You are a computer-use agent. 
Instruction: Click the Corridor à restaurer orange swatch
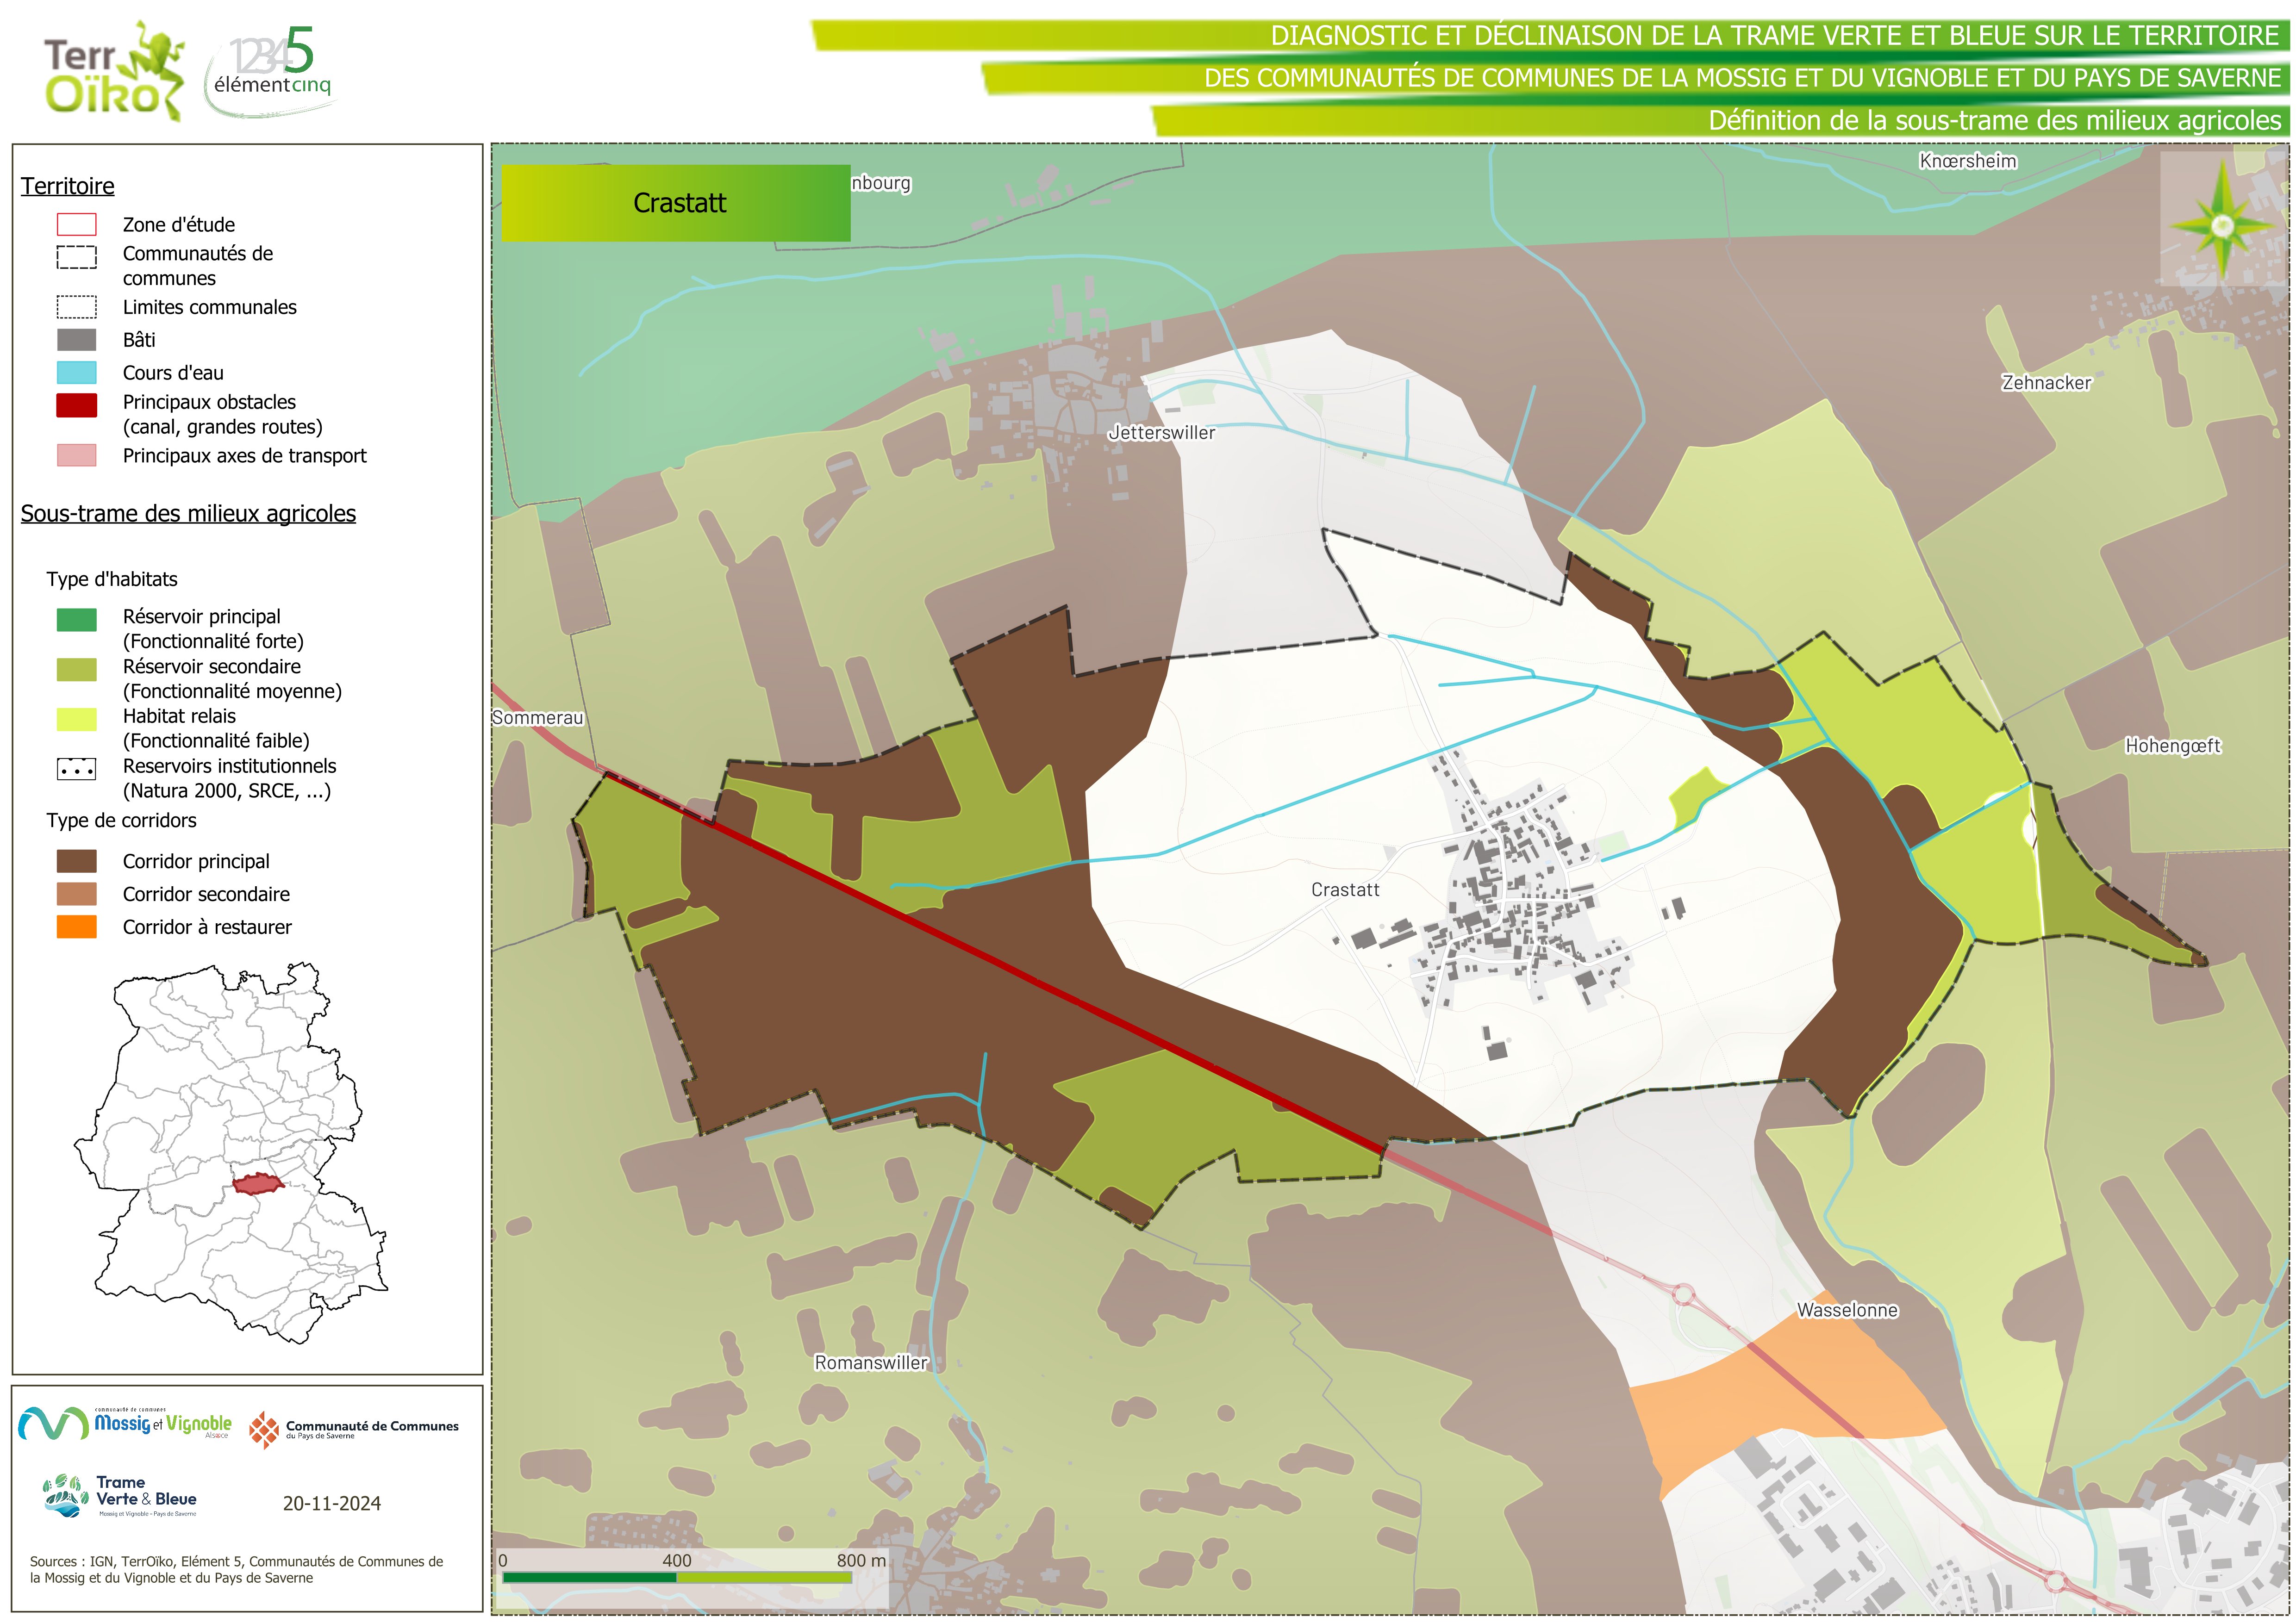(x=76, y=927)
